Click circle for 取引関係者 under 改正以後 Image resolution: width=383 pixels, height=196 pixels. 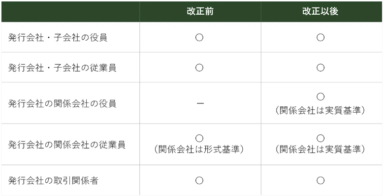[x=320, y=180]
